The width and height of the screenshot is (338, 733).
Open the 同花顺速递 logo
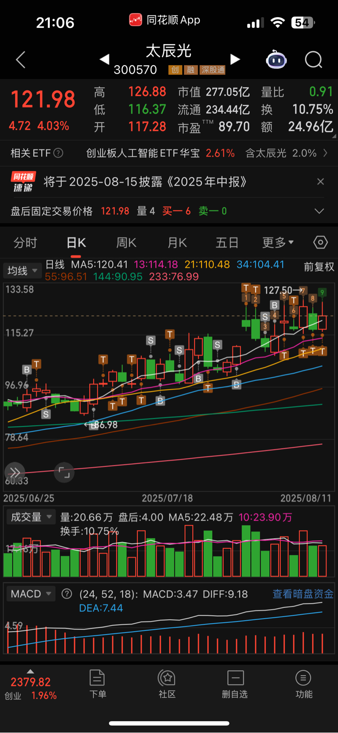coord(23,182)
